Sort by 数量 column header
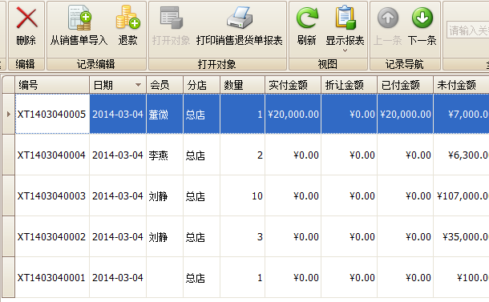 click(243, 85)
